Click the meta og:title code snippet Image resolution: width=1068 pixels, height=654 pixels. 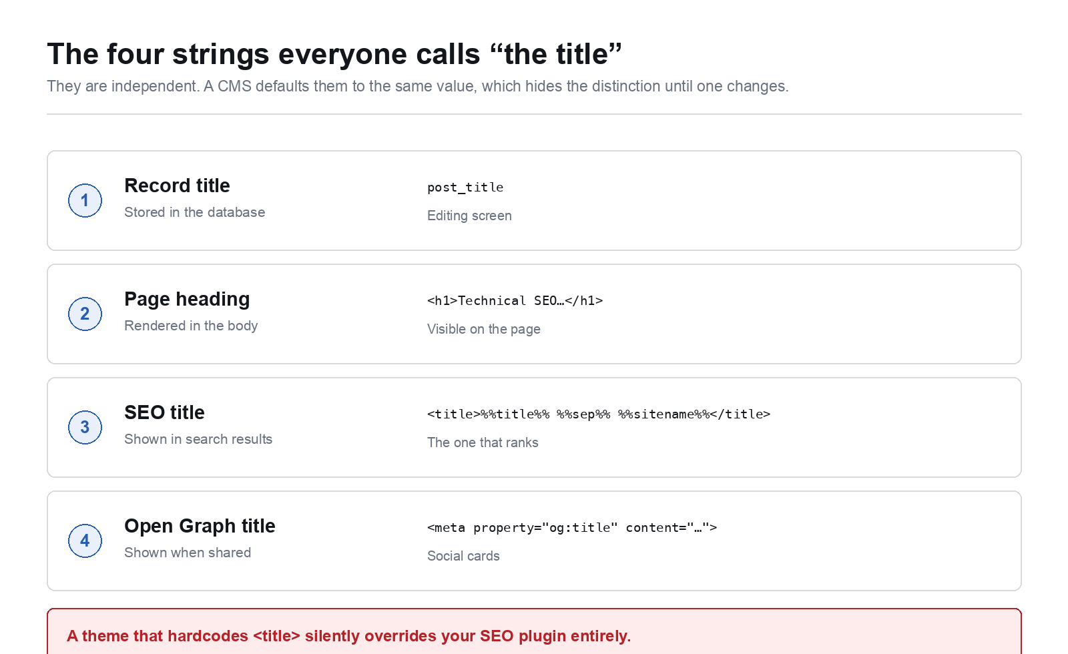[572, 528]
